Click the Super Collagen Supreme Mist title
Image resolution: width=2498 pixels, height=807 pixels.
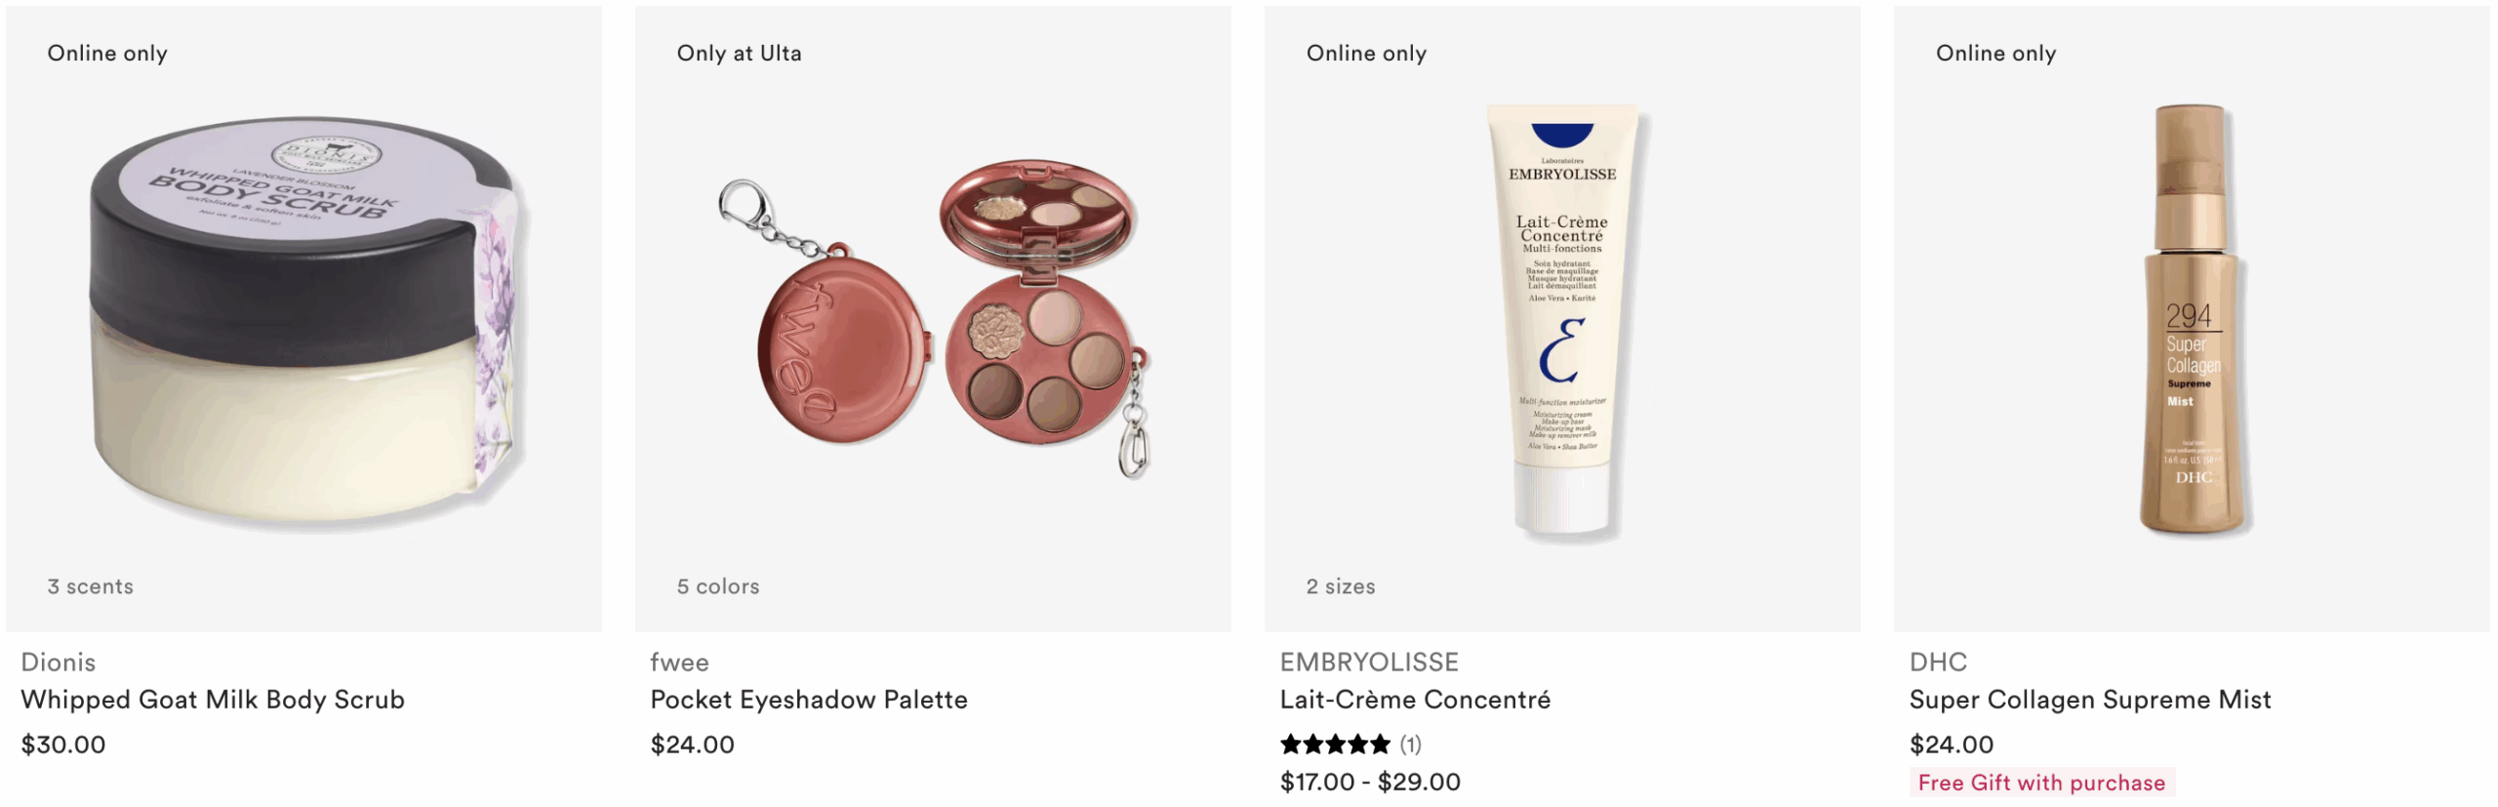click(x=2090, y=700)
